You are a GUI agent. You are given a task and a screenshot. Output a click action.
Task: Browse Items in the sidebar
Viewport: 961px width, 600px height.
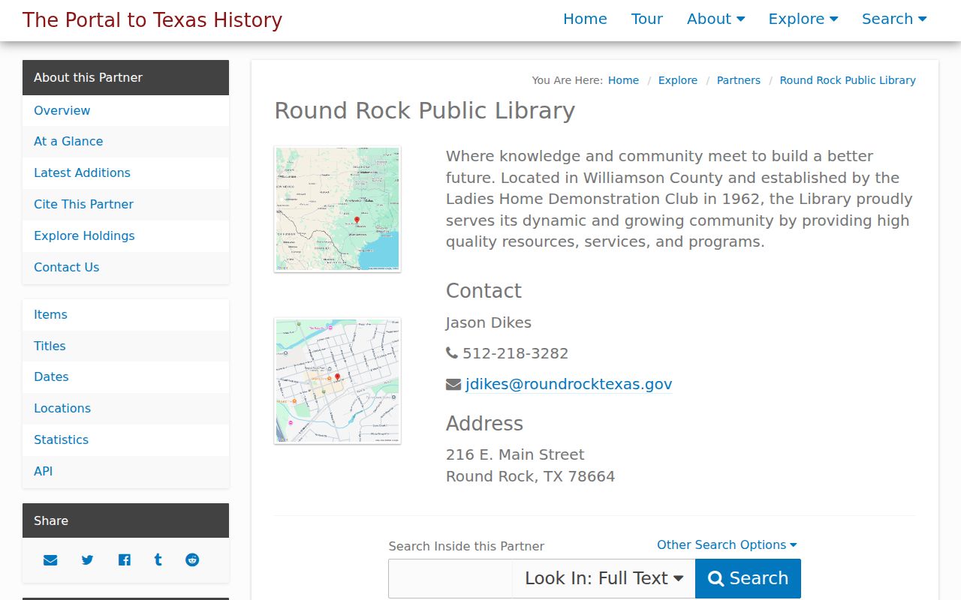(125, 315)
